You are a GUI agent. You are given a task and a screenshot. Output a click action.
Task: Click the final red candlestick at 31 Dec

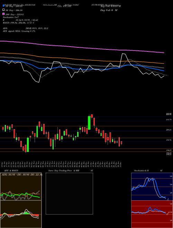pyautogui.click(x=121, y=143)
